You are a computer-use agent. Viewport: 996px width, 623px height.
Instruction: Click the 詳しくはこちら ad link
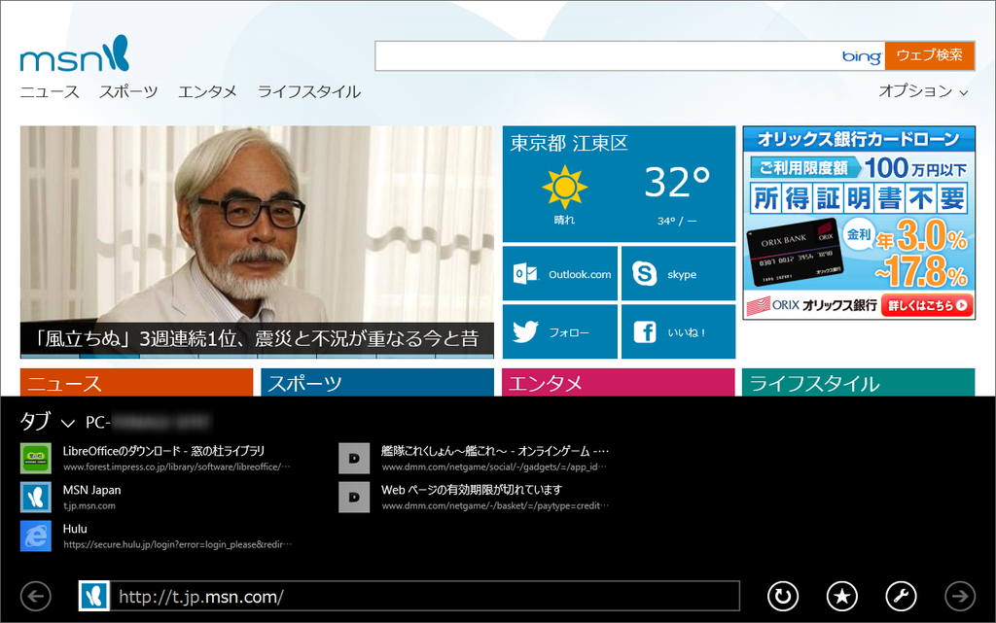(x=926, y=303)
